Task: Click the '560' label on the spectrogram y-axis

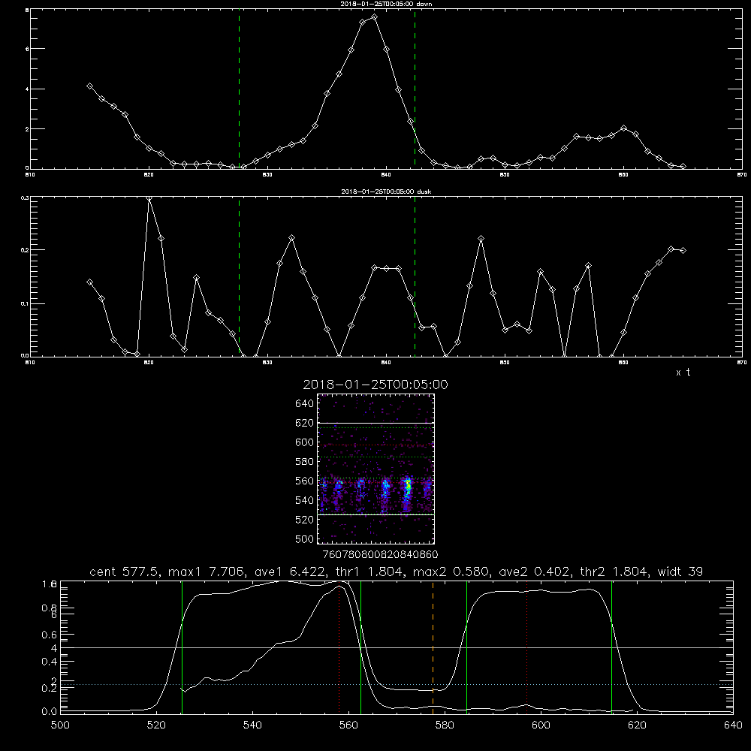Action: [305, 481]
